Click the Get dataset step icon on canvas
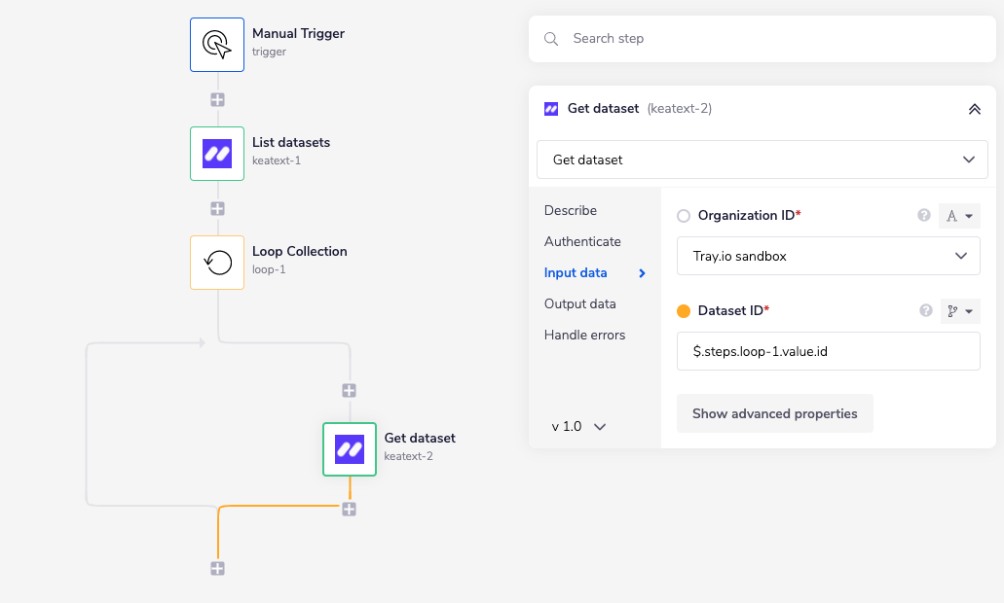The height and width of the screenshot is (603, 1004). (x=350, y=448)
